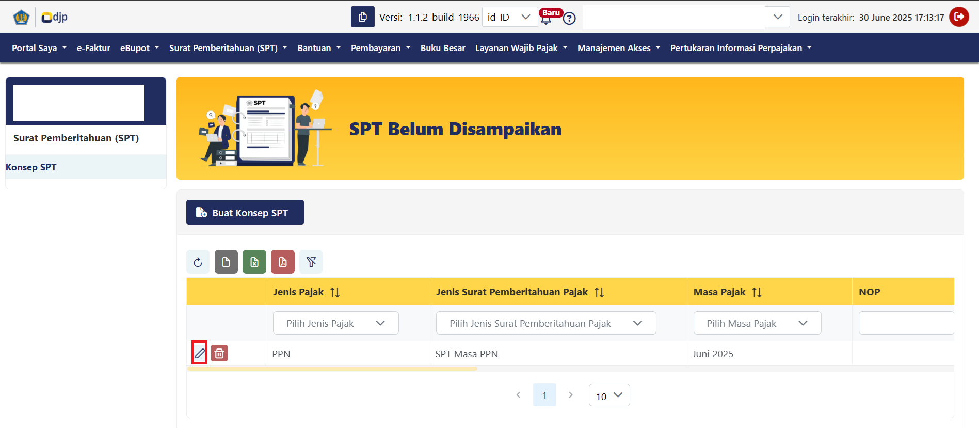Expand Manajemen Akses menu
Screen dimensions: 979x428
tap(619, 48)
